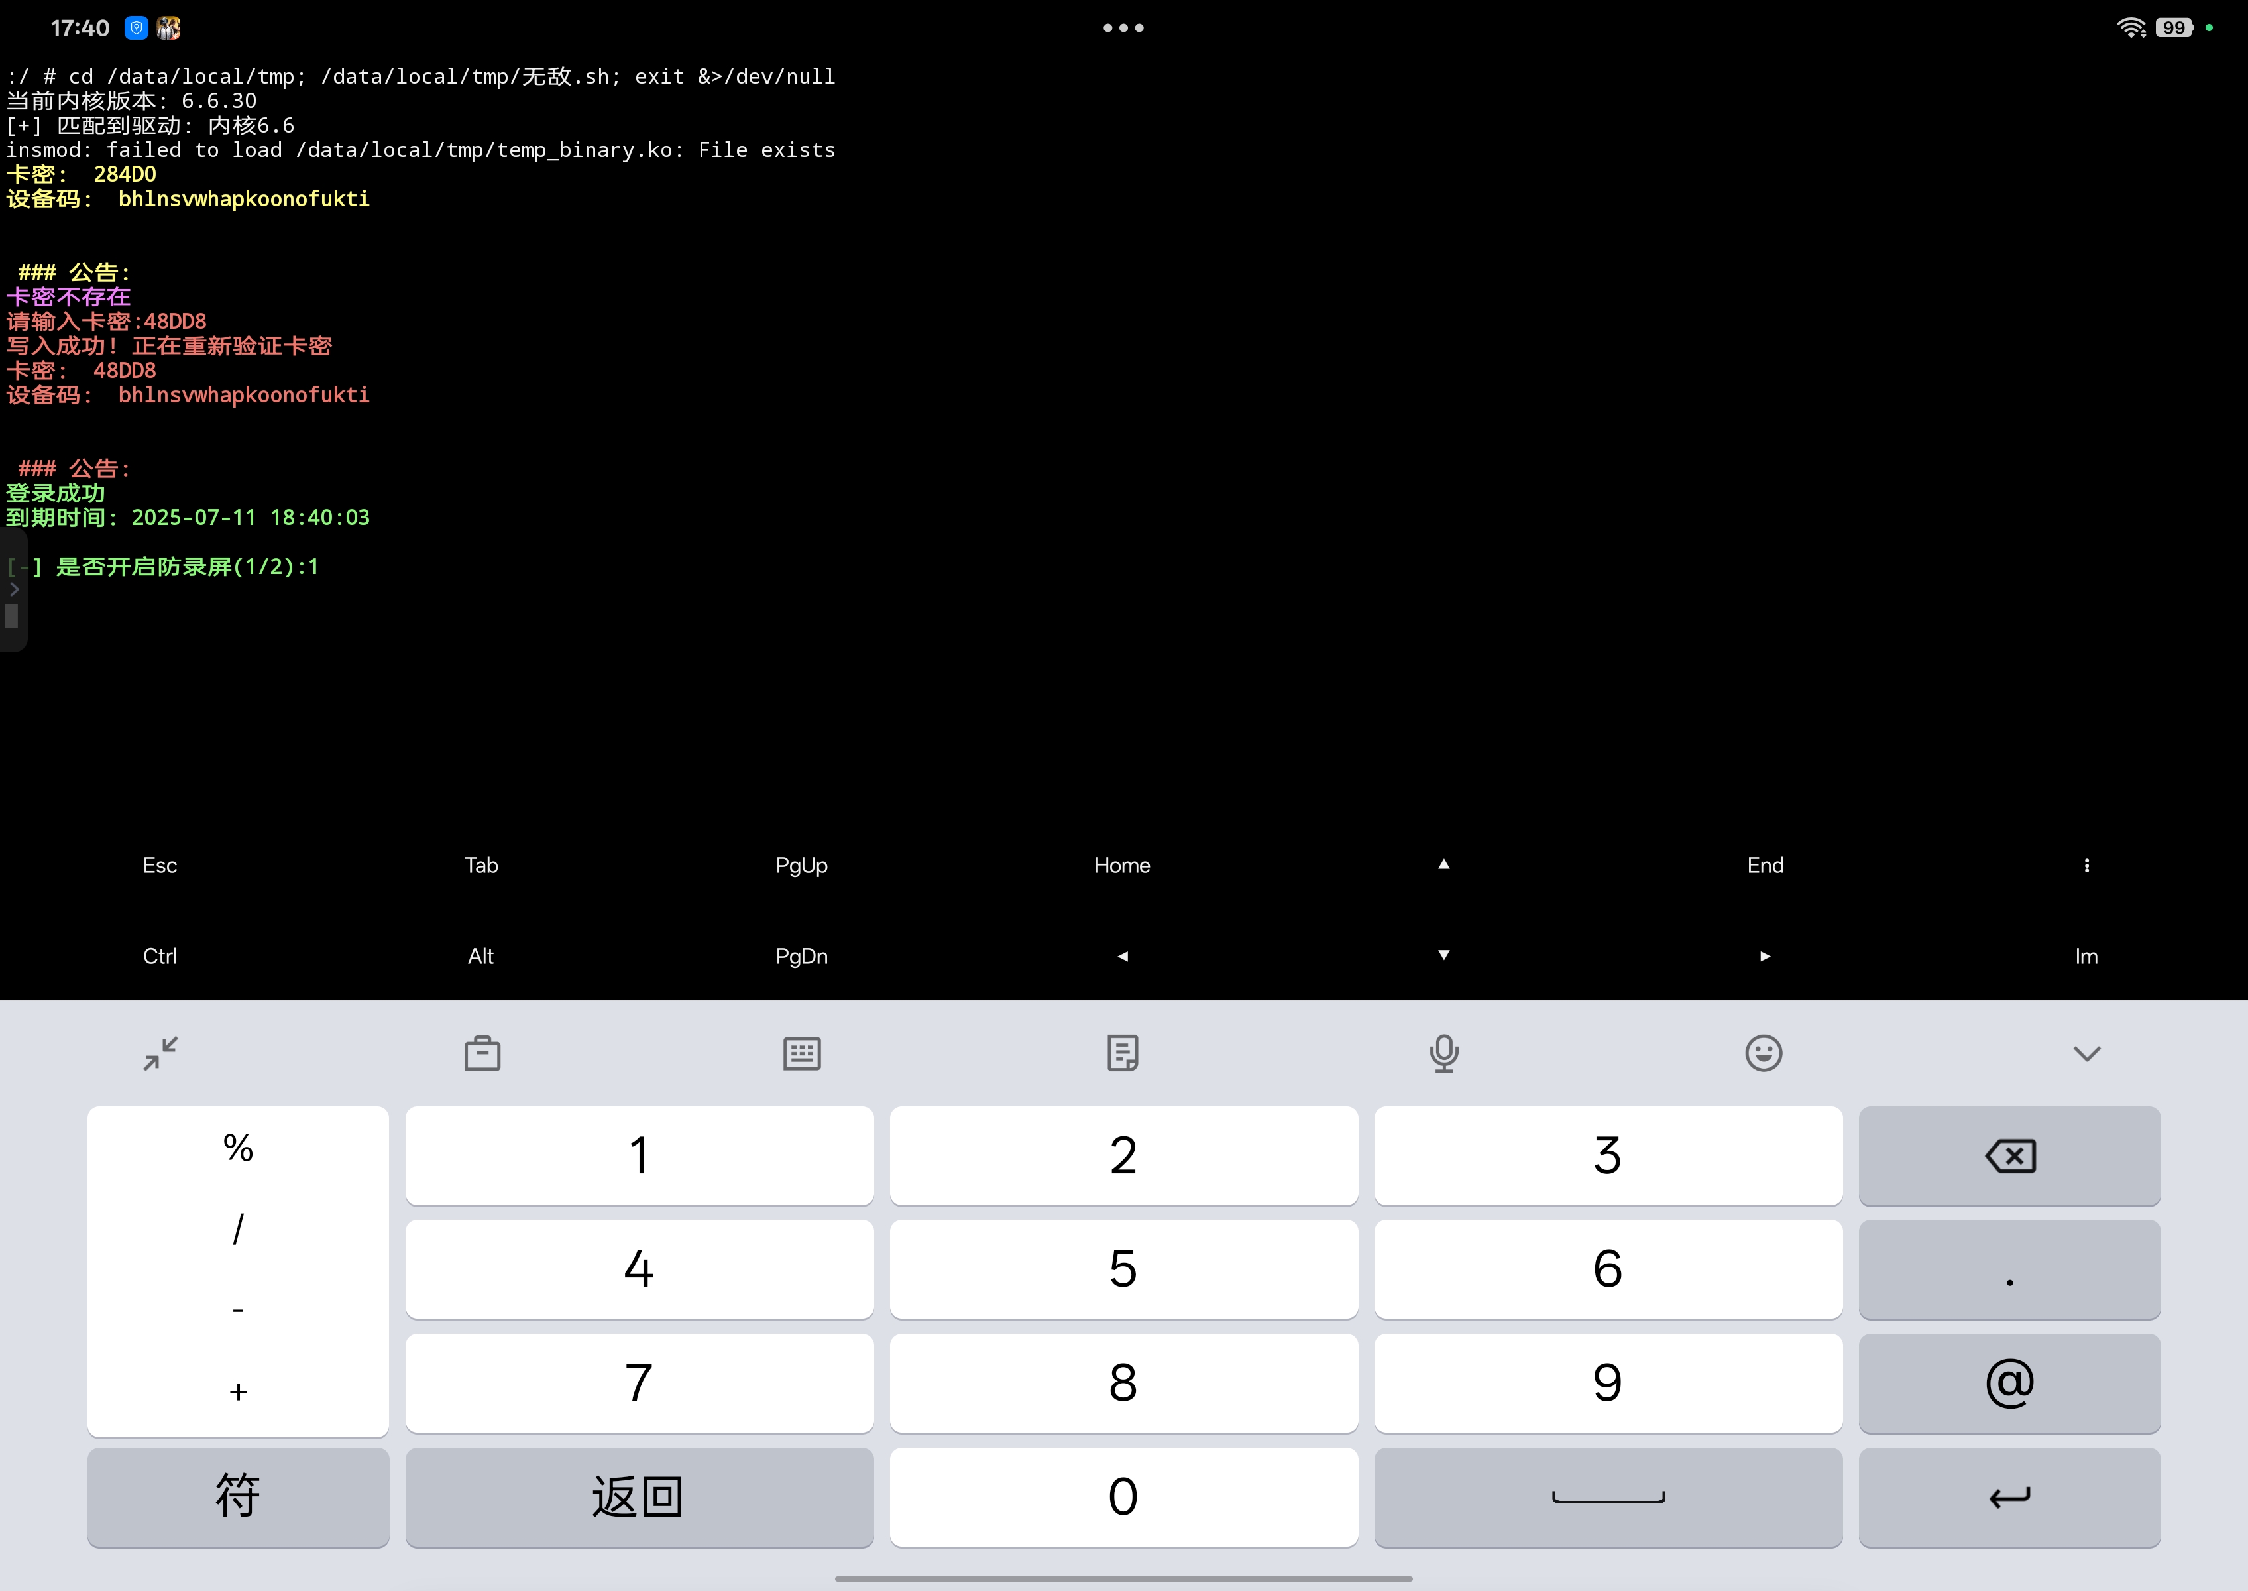Viewport: 2248px width, 1591px height.
Task: Tap the backspace delete key
Action: (2009, 1156)
